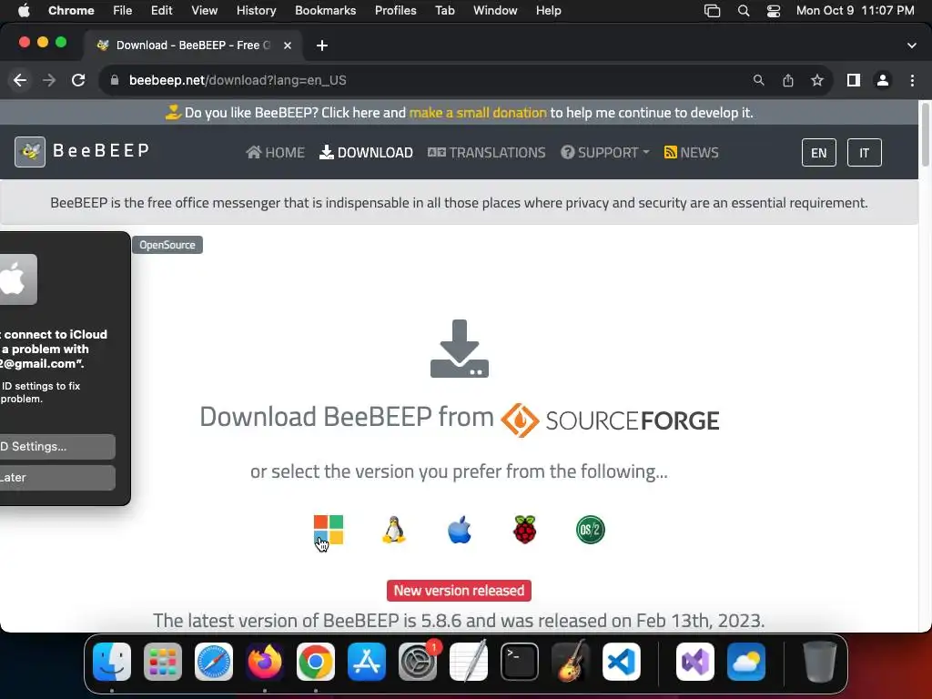
Task: Toggle Chrome side panel icon
Action: point(854,80)
